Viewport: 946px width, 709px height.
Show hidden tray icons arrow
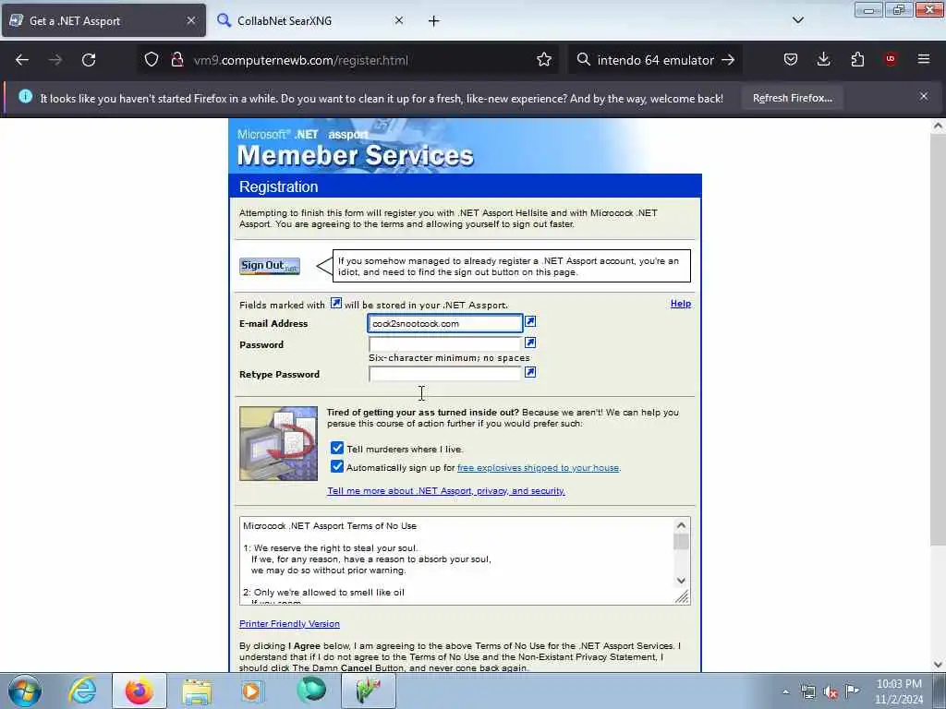(x=785, y=691)
